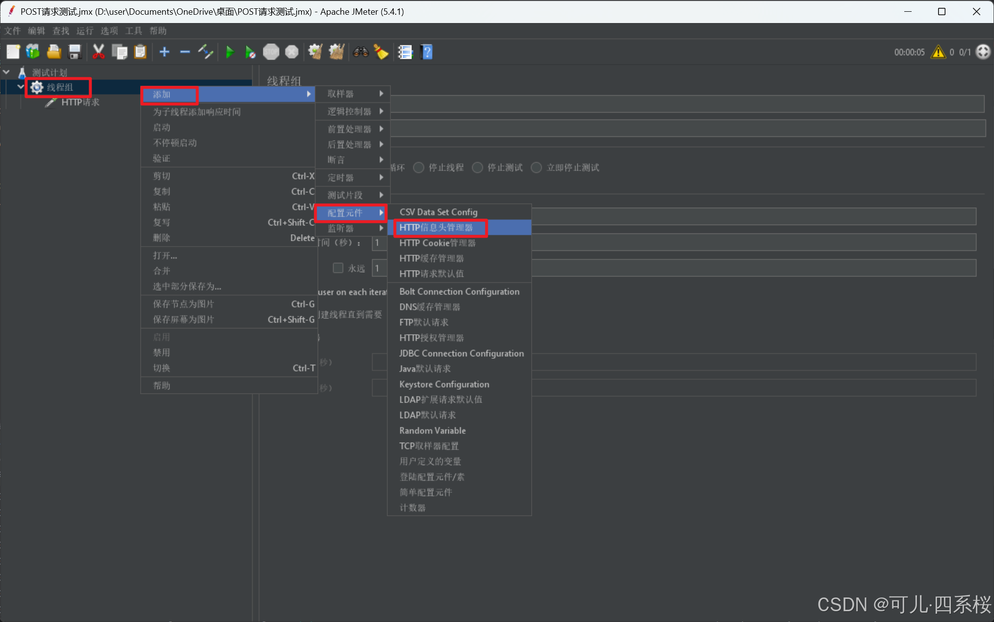Image resolution: width=994 pixels, height=622 pixels.
Task: Tick the 永远 (forever) checkbox
Action: [338, 268]
